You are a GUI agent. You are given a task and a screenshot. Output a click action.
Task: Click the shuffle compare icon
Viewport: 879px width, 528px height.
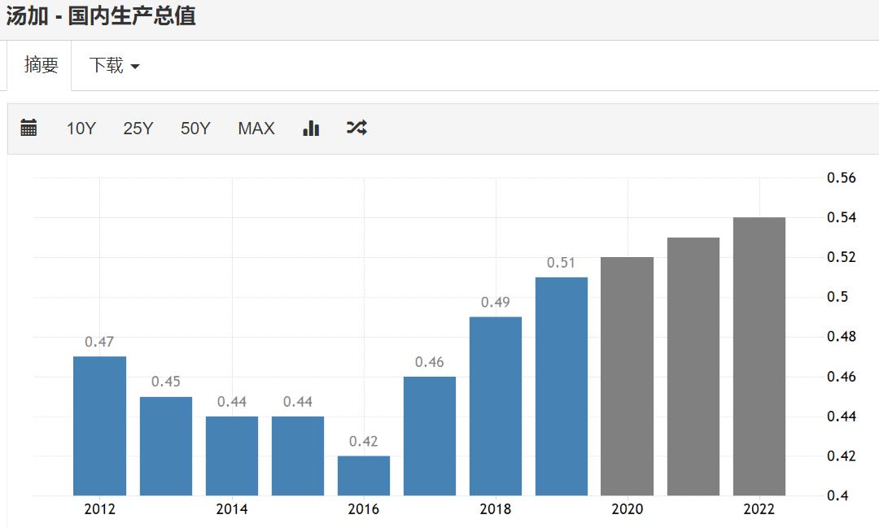tap(356, 128)
